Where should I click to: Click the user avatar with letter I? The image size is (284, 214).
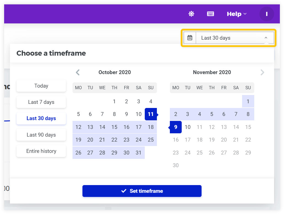267,14
